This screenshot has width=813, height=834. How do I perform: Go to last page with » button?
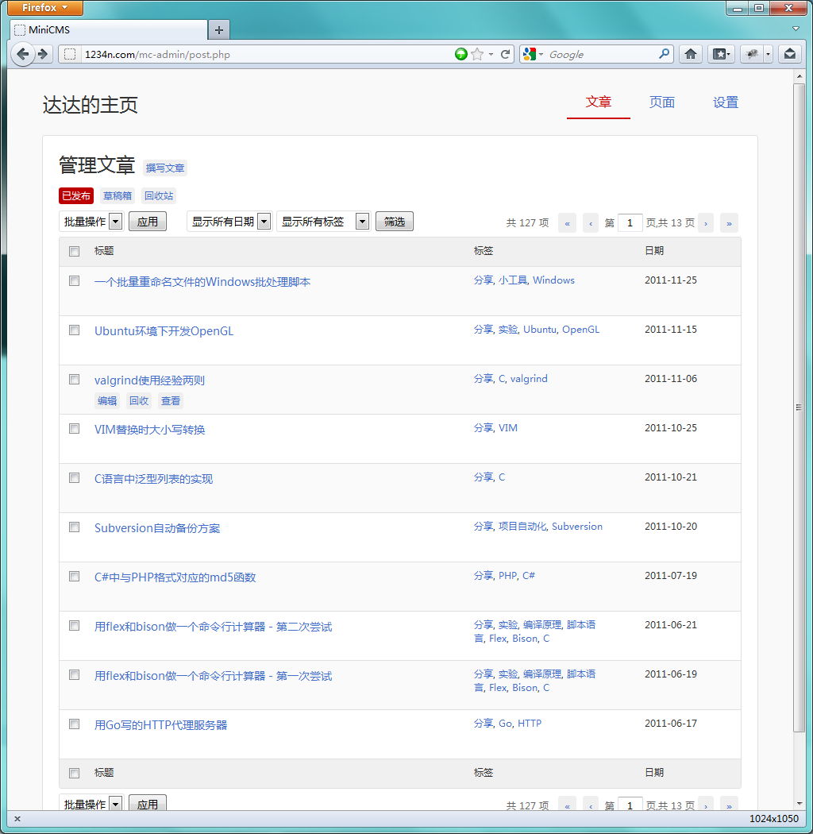[x=729, y=223]
